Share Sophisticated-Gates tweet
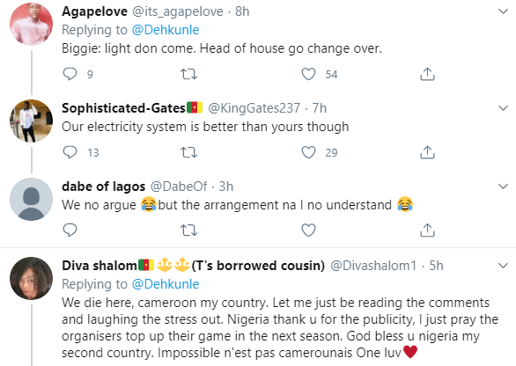 tap(427, 152)
